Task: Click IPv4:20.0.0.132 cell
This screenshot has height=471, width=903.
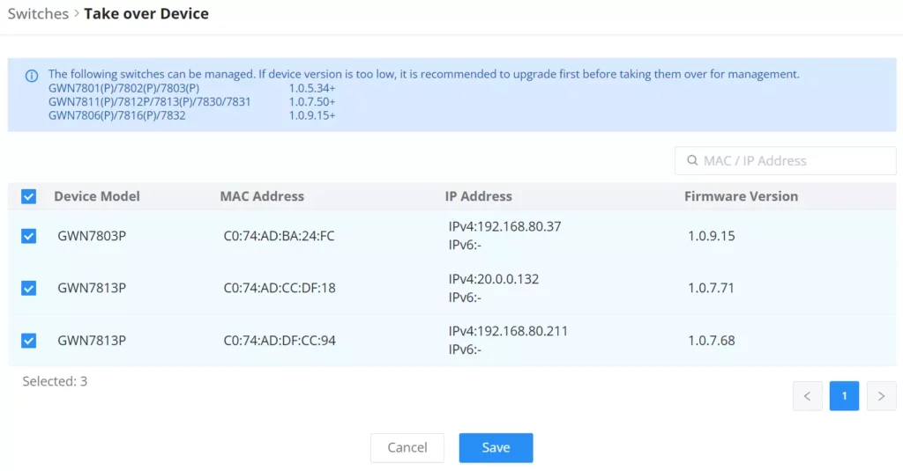Action: click(494, 279)
